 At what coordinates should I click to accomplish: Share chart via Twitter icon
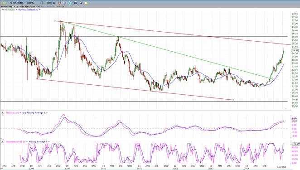tap(70, 3)
